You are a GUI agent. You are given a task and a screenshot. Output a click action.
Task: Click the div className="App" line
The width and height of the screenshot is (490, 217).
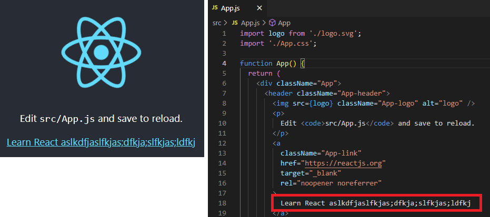298,83
